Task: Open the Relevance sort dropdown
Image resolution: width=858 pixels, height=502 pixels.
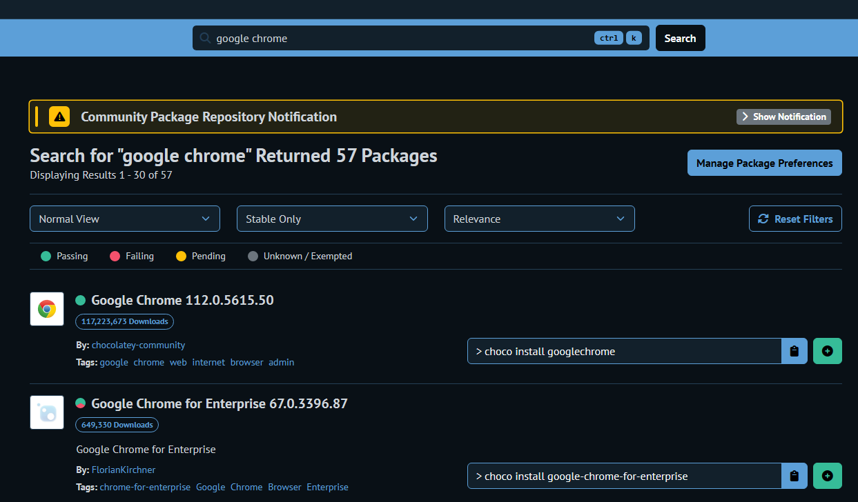Action: 540,219
